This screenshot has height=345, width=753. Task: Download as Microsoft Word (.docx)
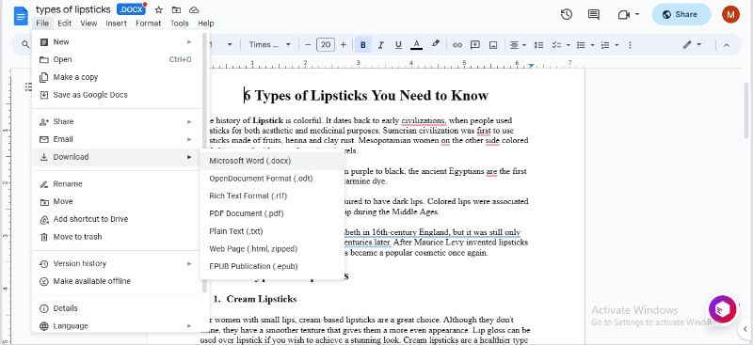click(x=272, y=161)
